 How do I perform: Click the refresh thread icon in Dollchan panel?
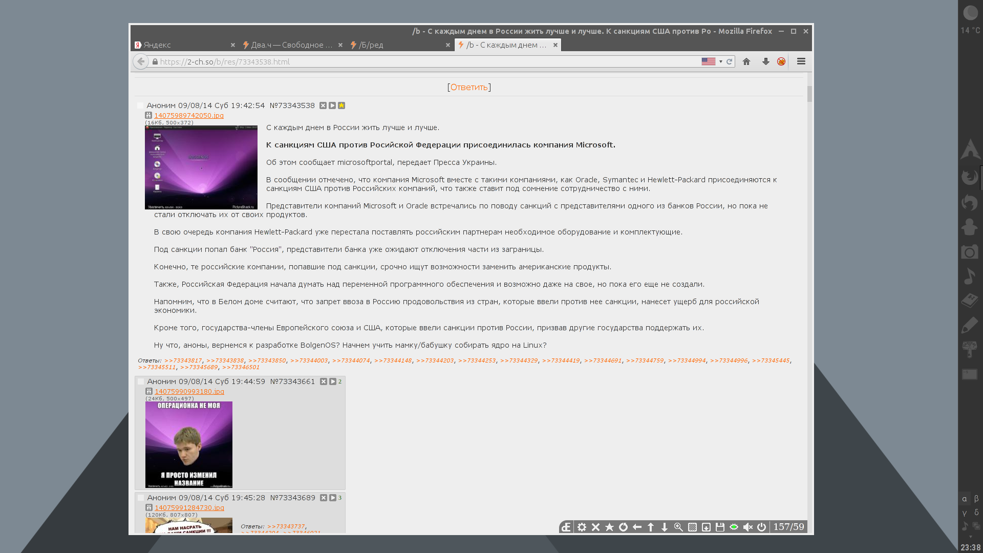coord(623,527)
